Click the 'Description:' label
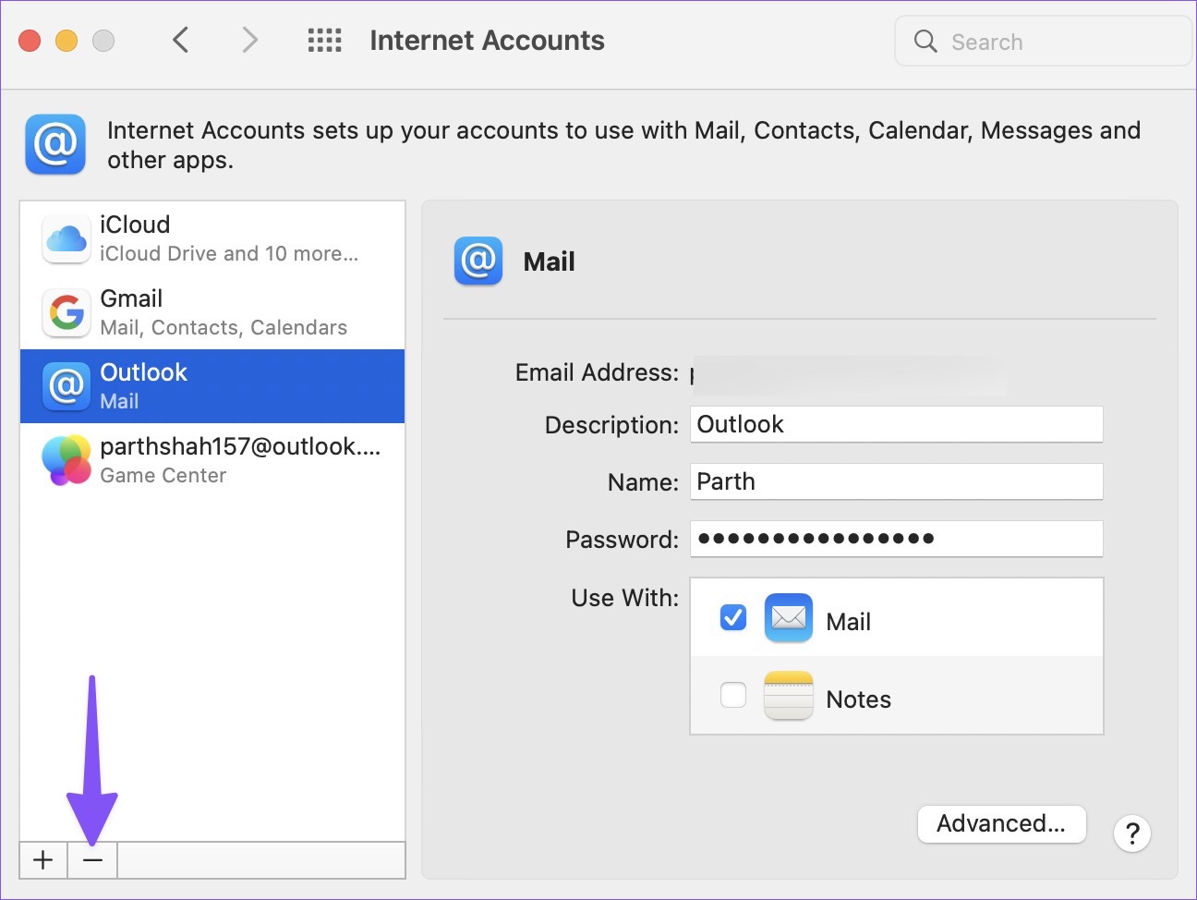1197x900 pixels. click(611, 425)
